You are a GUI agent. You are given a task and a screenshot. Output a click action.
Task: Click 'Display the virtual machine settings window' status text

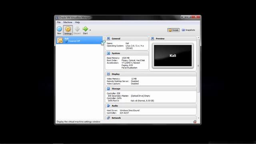tap(78, 122)
